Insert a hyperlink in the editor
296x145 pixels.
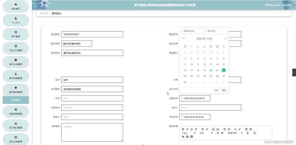click(x=183, y=137)
